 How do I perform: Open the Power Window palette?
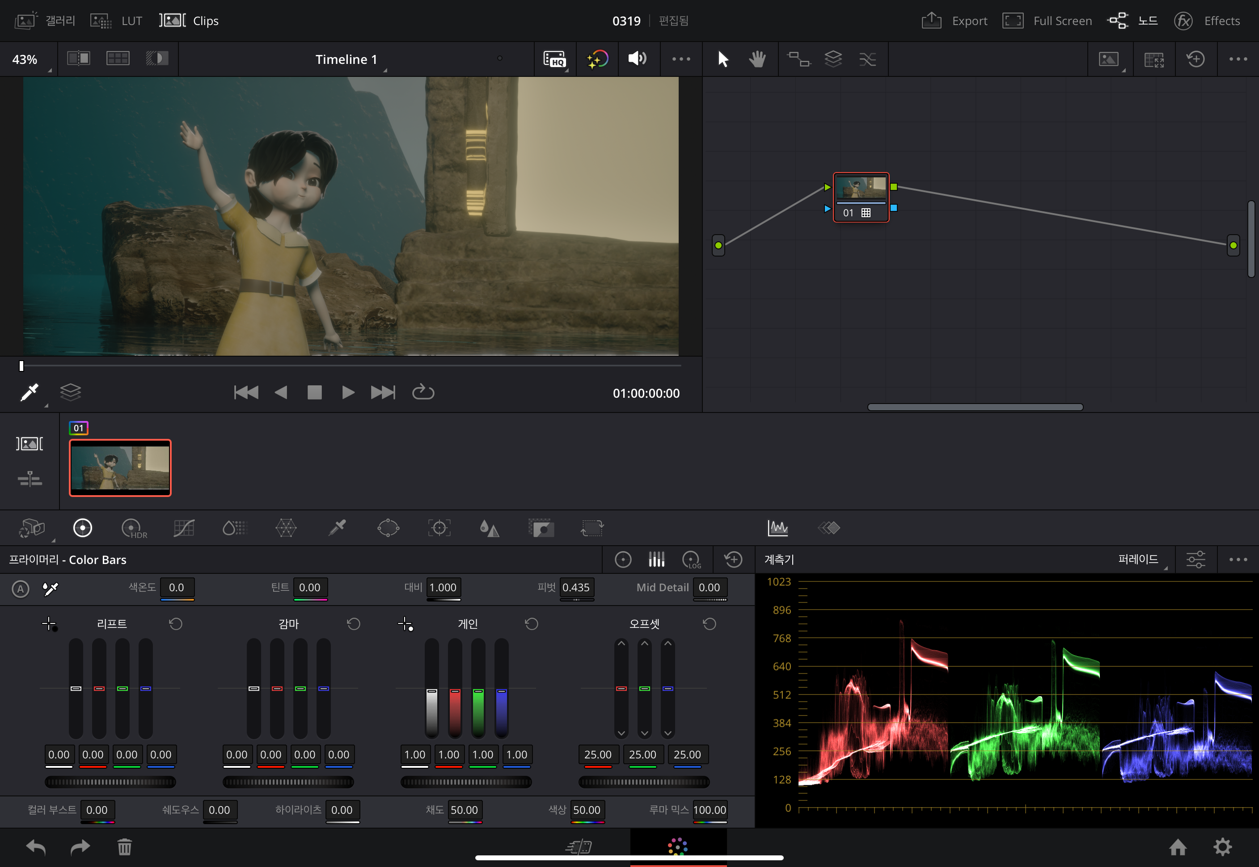(388, 528)
